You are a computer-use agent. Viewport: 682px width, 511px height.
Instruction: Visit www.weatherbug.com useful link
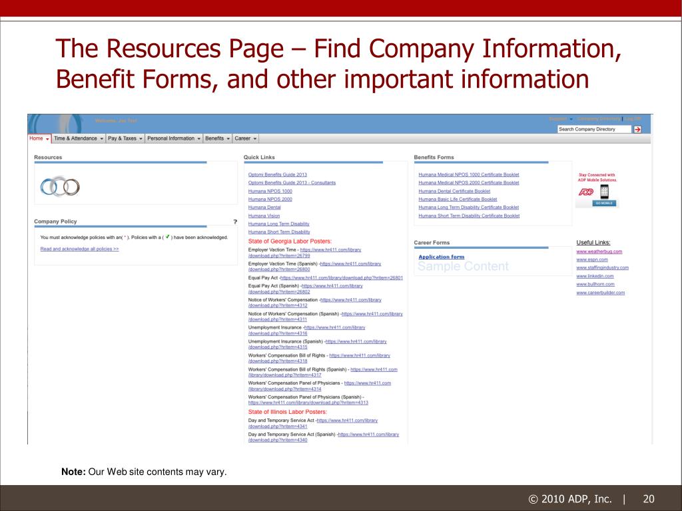click(599, 252)
